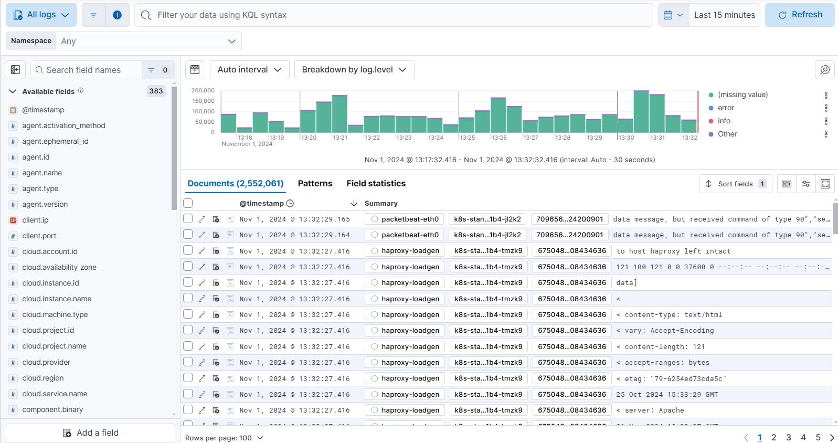838x443 pixels.
Task: Switch to the Patterns tab
Action: 315,184
